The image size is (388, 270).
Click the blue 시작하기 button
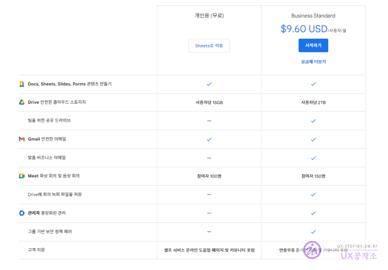point(313,46)
